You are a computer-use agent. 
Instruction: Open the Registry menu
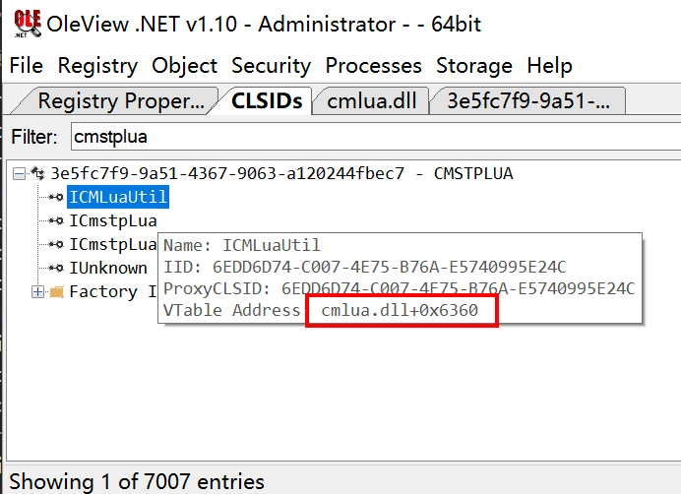97,66
